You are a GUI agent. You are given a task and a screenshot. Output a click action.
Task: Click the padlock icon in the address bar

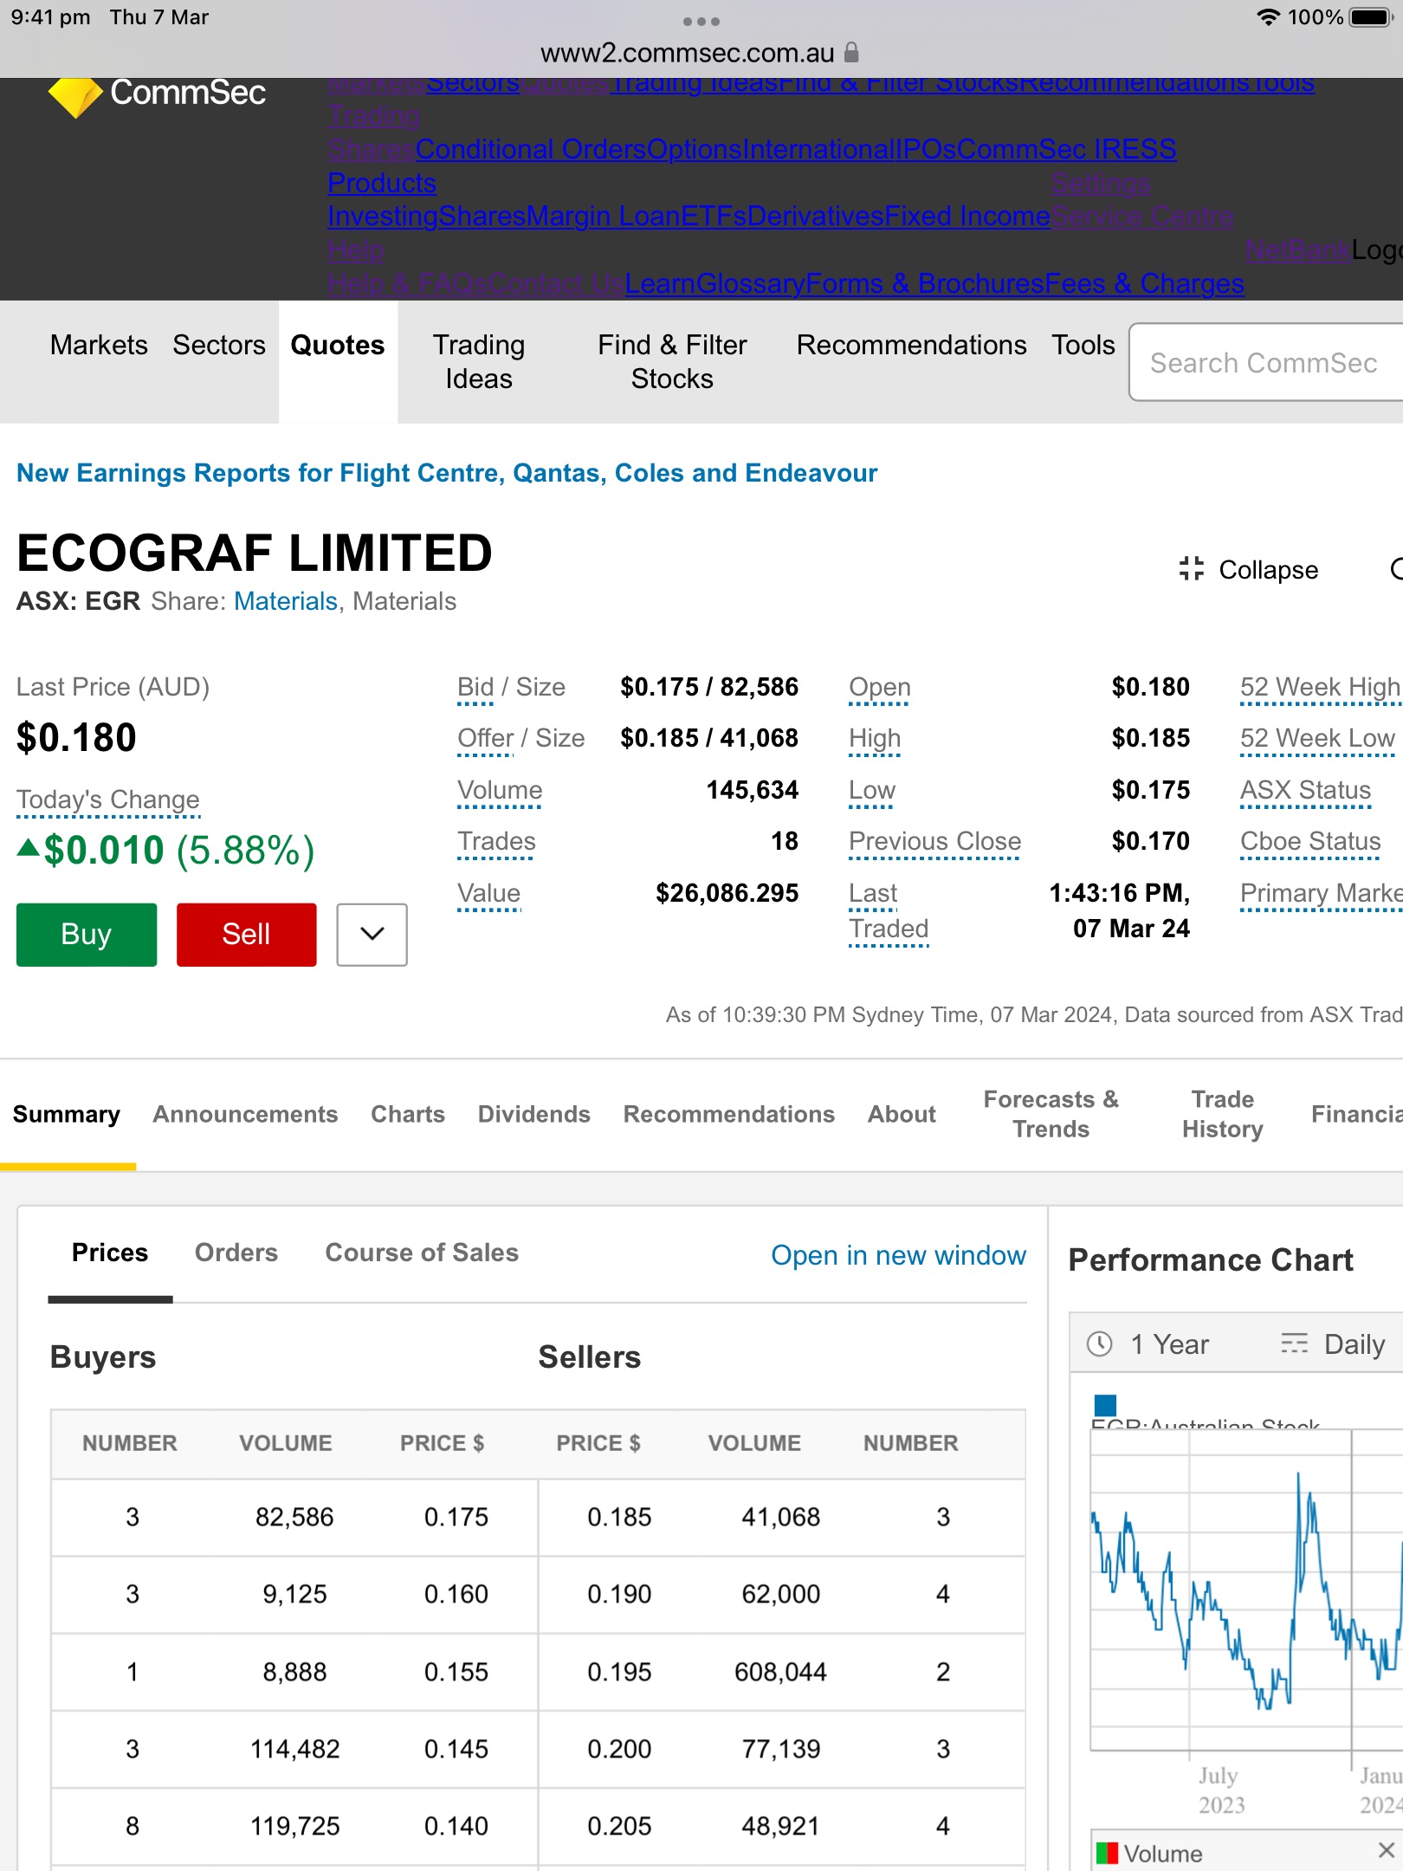pos(851,53)
